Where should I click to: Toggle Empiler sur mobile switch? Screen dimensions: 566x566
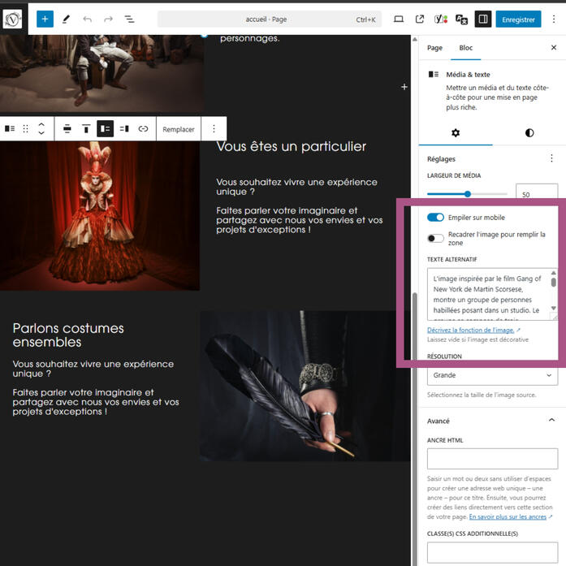click(436, 218)
